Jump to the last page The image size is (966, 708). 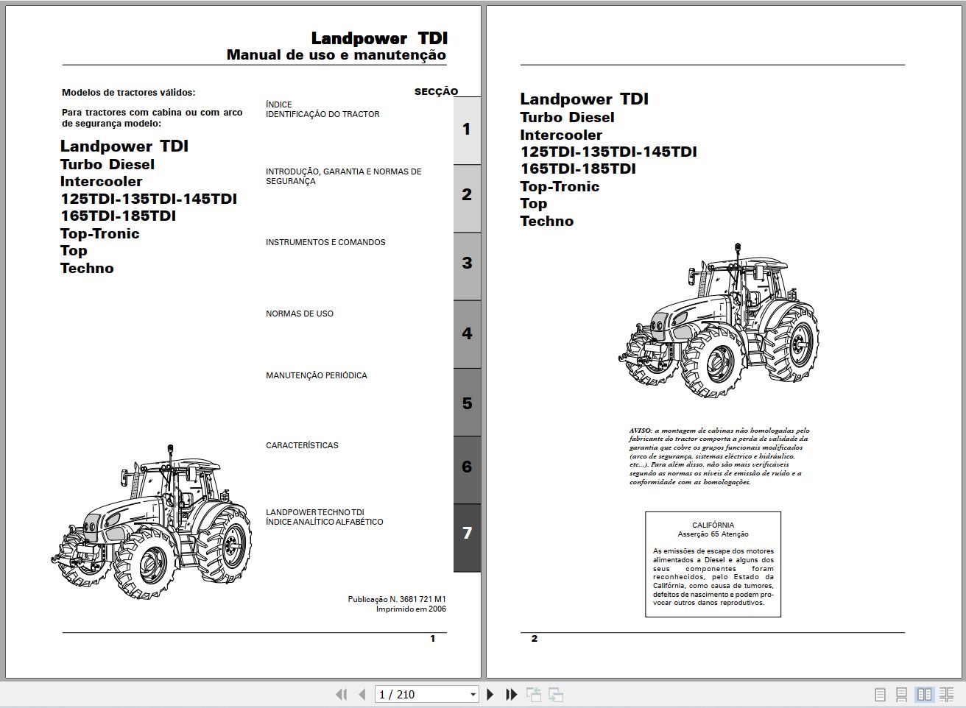[511, 694]
